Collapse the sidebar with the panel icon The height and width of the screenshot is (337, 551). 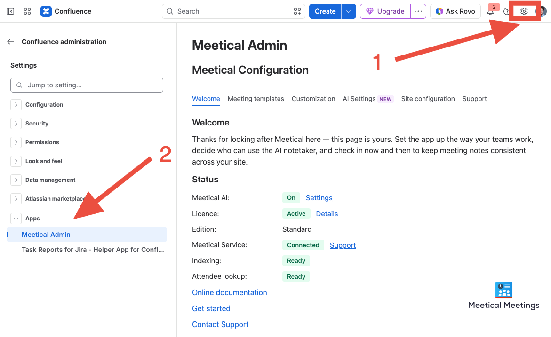[10, 11]
